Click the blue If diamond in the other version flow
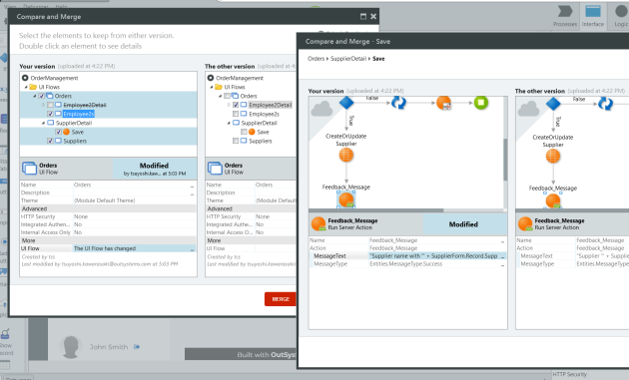This screenshot has width=629, height=380. [x=553, y=104]
